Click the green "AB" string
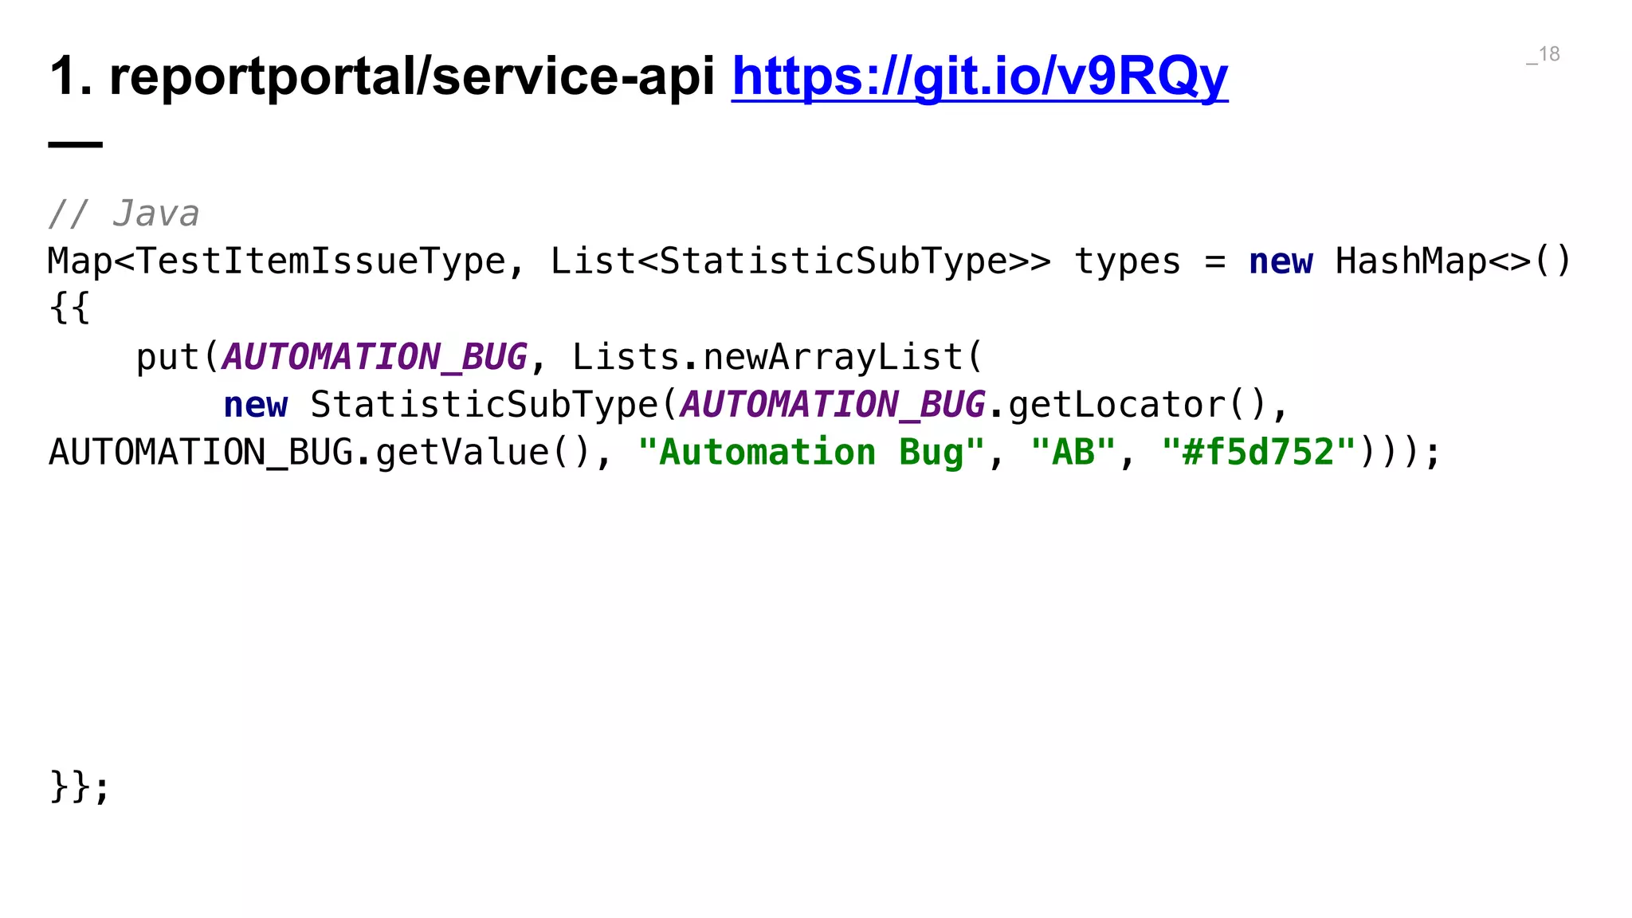 [x=1073, y=453]
